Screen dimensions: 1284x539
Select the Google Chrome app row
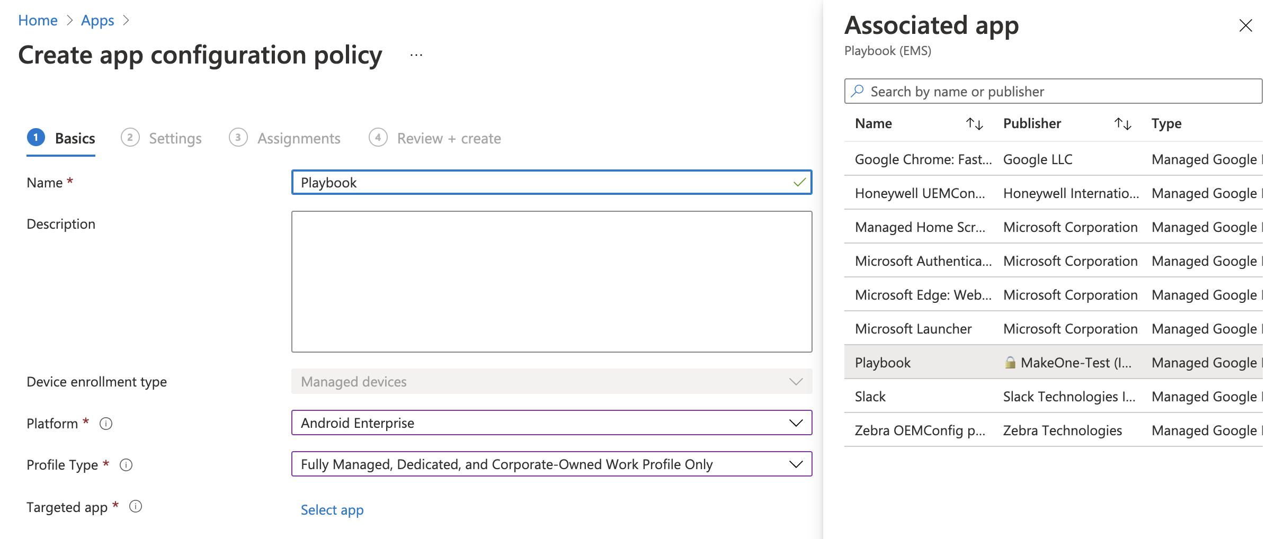1053,159
